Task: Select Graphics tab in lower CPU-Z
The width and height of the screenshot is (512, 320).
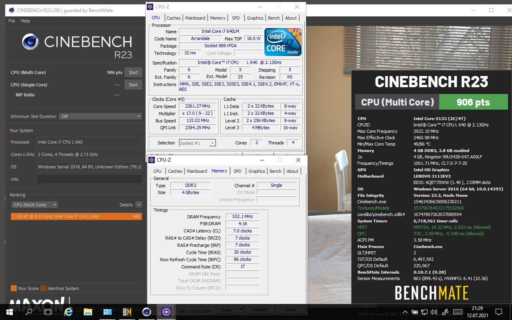Action: coord(257,171)
